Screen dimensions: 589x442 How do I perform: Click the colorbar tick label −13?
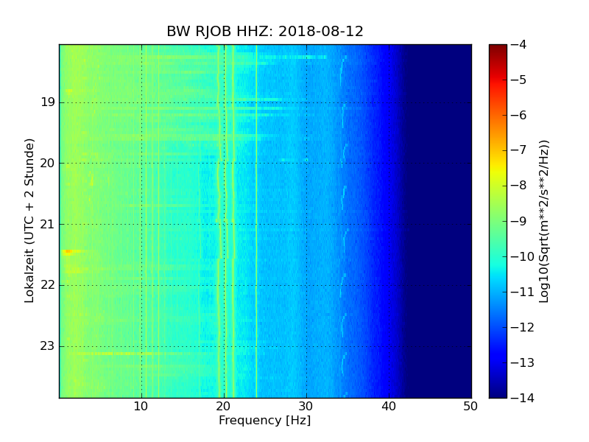523,362
